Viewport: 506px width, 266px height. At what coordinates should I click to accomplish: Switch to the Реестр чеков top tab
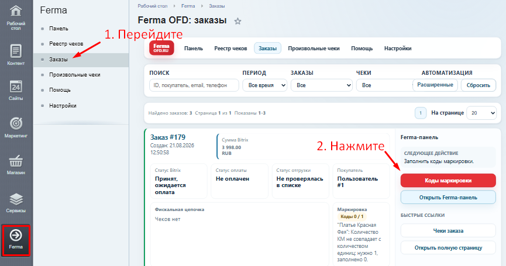[230, 49]
